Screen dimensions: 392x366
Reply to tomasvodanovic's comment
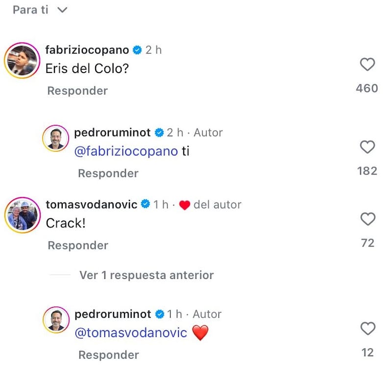pyautogui.click(x=77, y=245)
